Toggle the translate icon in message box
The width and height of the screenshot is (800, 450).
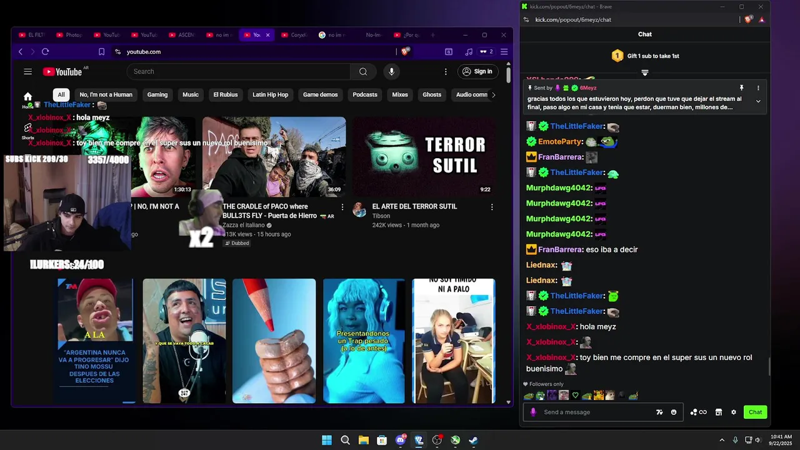click(x=659, y=412)
